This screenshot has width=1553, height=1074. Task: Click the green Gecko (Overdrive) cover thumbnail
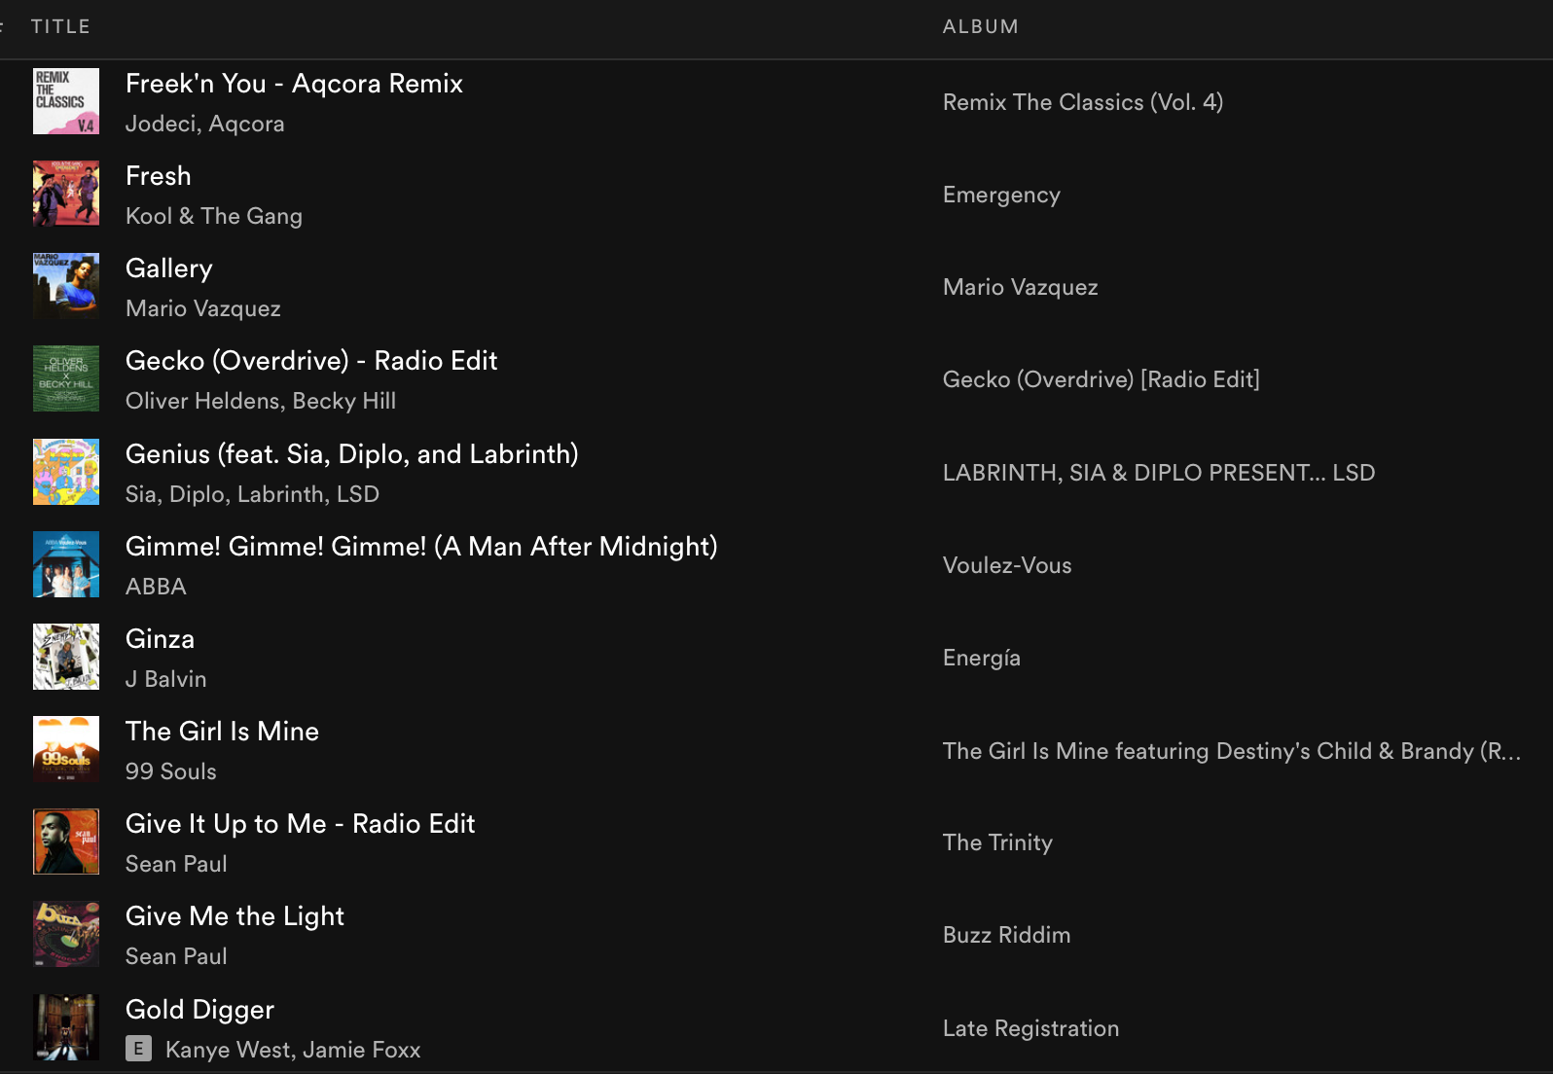pyautogui.click(x=66, y=378)
